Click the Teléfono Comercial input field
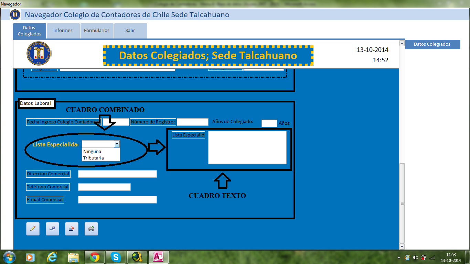 (x=104, y=187)
